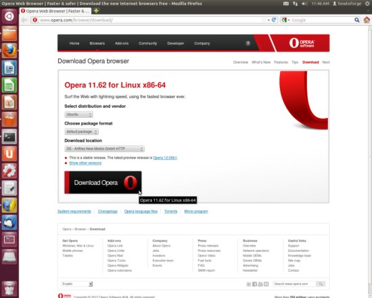Click the YouTube icon in the page footer
Viewport: 372px width, 298px height.
pos(260,284)
